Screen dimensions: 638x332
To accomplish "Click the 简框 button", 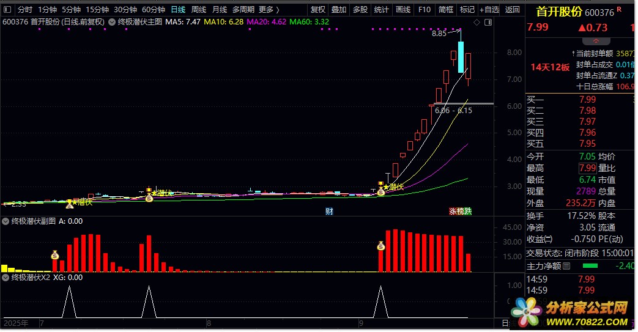I will [446, 9].
